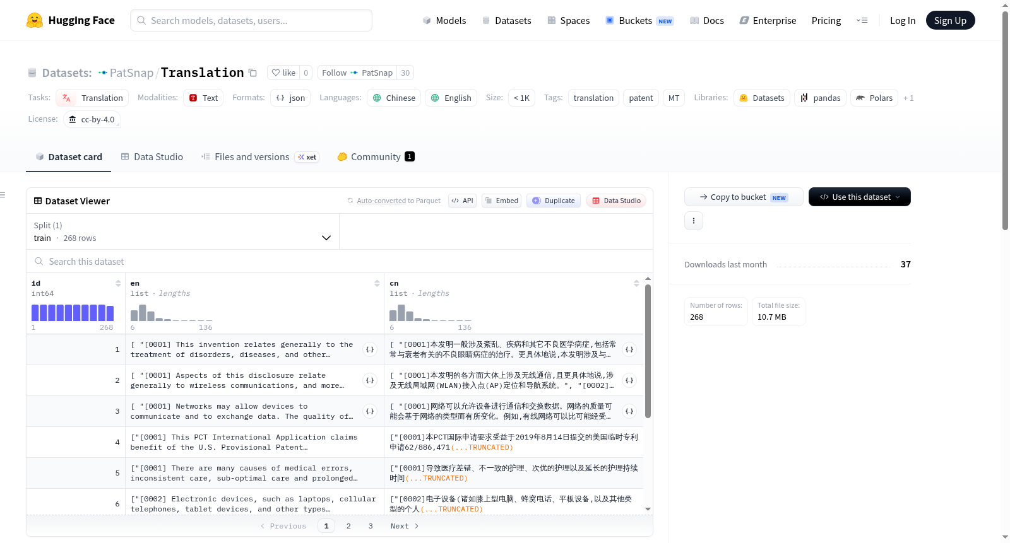Image resolution: width=1010 pixels, height=543 pixels.
Task: Open Enterprise page
Action: (768, 20)
